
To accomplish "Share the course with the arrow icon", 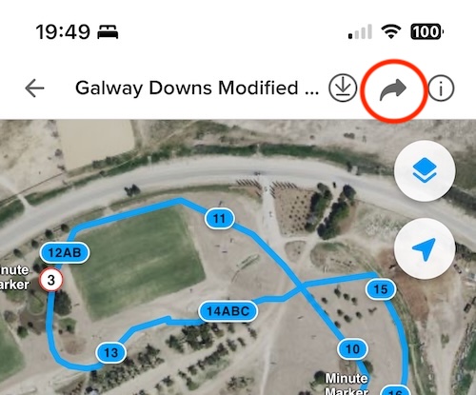I will click(x=393, y=89).
